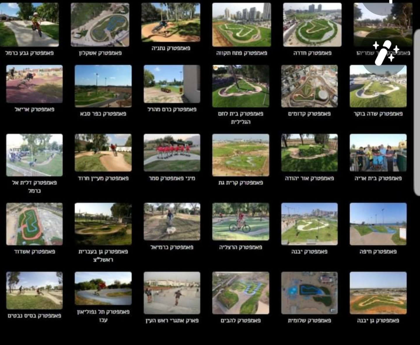Open the פאמפטרק כפר סבא picture
Image resolution: width=420 pixels, height=345 pixels.
coord(103,86)
